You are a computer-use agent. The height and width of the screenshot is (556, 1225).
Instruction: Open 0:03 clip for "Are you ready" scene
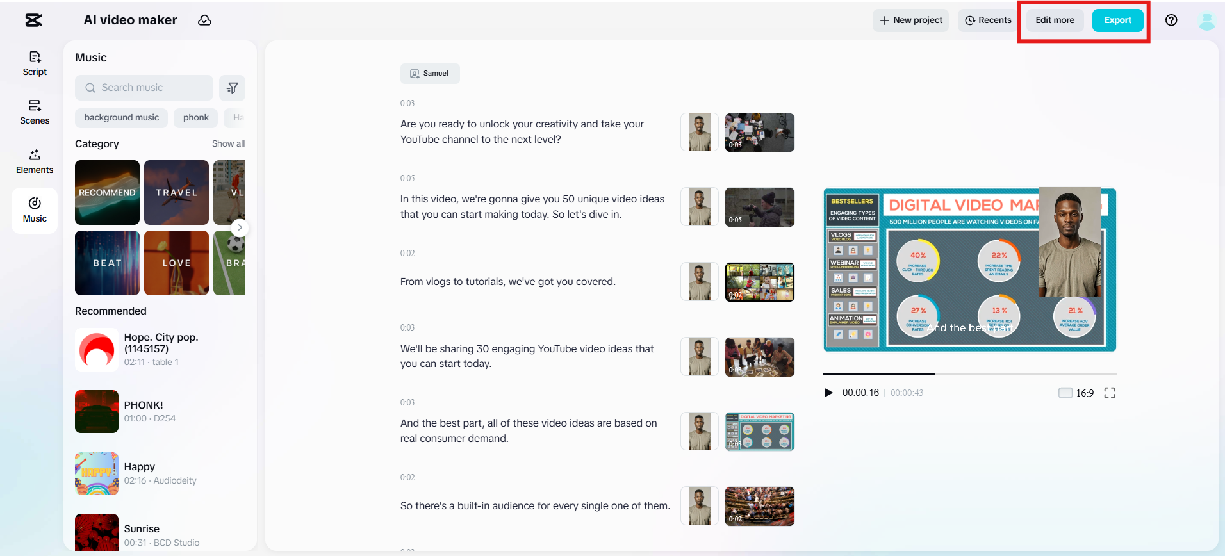click(760, 133)
